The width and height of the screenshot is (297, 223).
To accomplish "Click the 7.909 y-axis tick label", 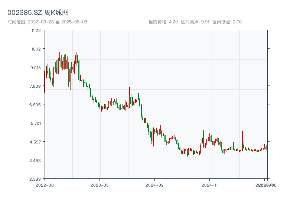I will pos(36,86).
